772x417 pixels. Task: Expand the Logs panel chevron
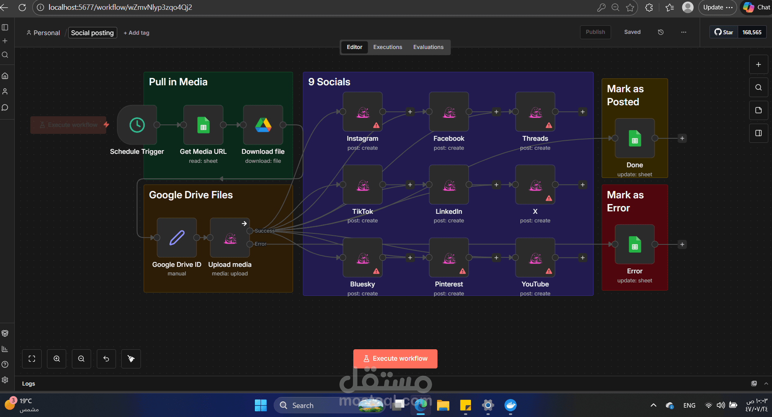[766, 384]
